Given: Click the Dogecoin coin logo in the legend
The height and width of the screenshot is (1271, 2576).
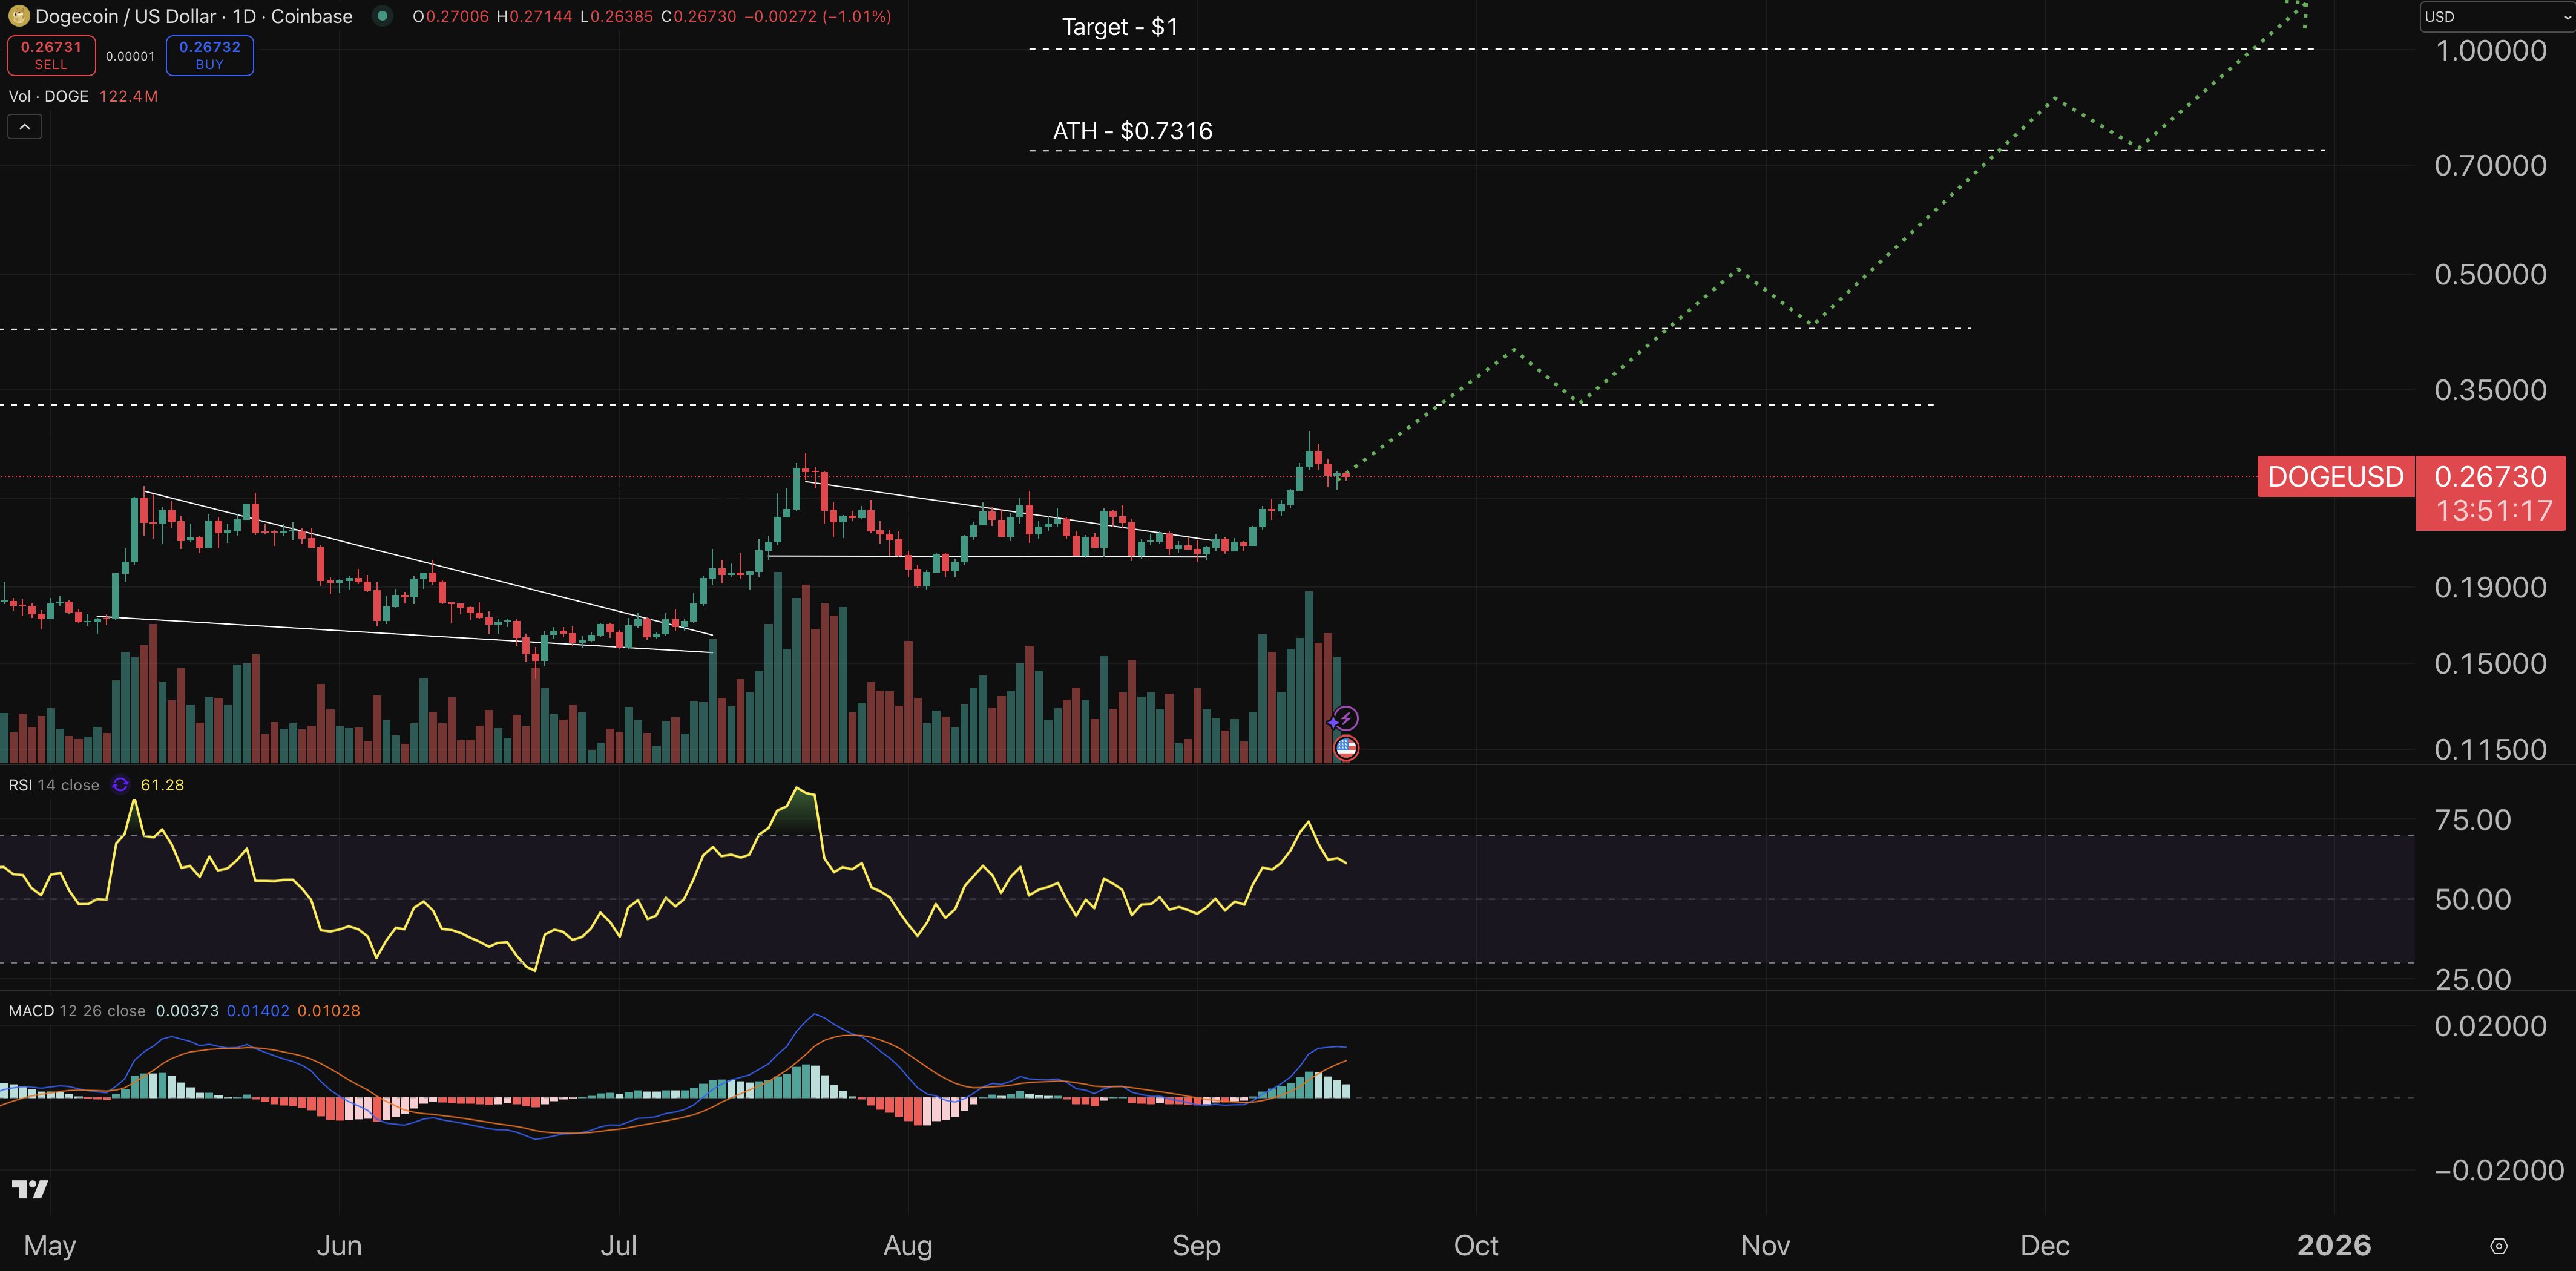Looking at the screenshot, I should click(20, 16).
